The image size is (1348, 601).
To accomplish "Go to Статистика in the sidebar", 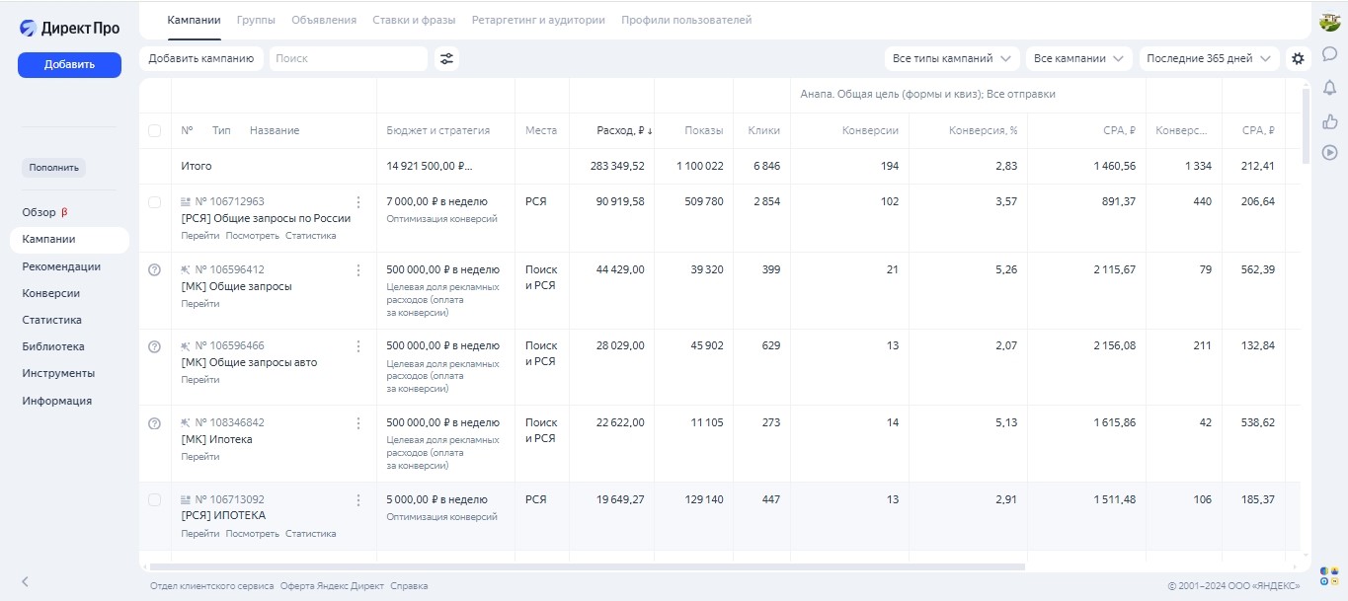I will tap(52, 320).
